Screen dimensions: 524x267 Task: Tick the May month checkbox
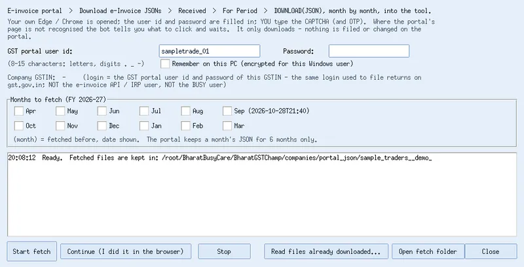tap(60, 111)
